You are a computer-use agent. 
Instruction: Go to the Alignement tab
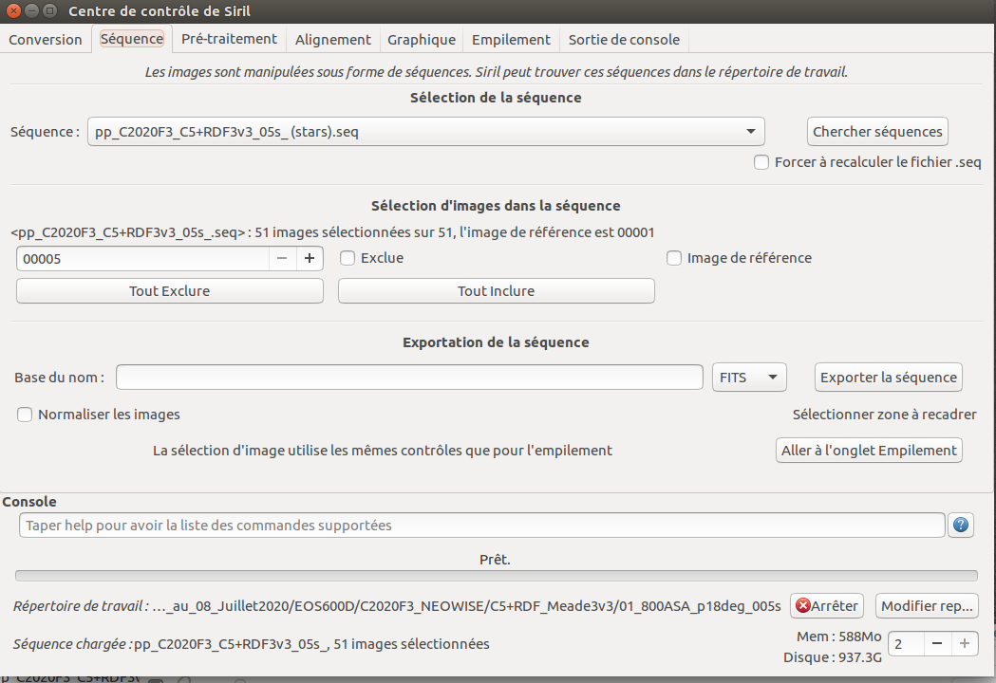[x=333, y=39]
